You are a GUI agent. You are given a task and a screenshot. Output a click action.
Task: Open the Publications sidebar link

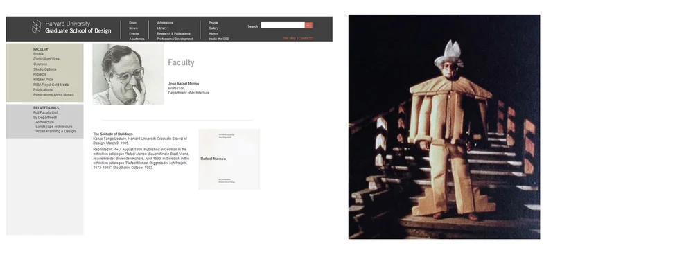tap(43, 89)
